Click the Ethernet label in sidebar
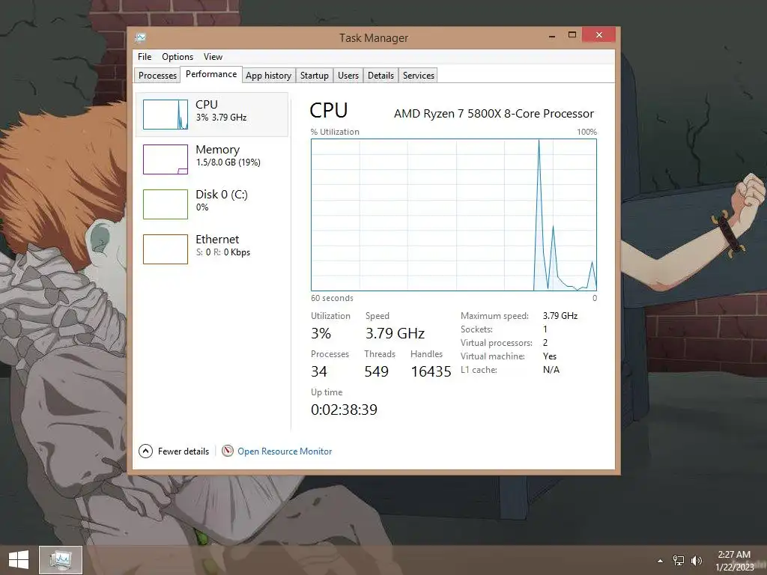Viewport: 767px width, 575px height. click(x=217, y=239)
